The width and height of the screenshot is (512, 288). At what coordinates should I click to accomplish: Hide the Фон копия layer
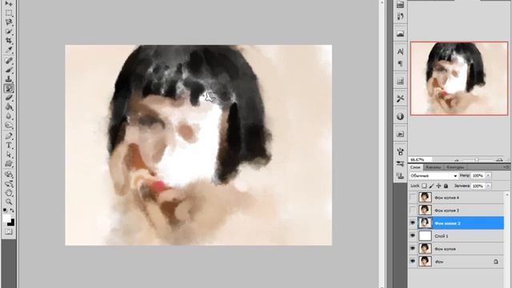pos(413,249)
